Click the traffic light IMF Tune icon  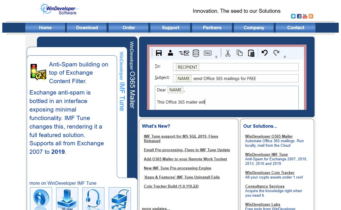coord(38,72)
